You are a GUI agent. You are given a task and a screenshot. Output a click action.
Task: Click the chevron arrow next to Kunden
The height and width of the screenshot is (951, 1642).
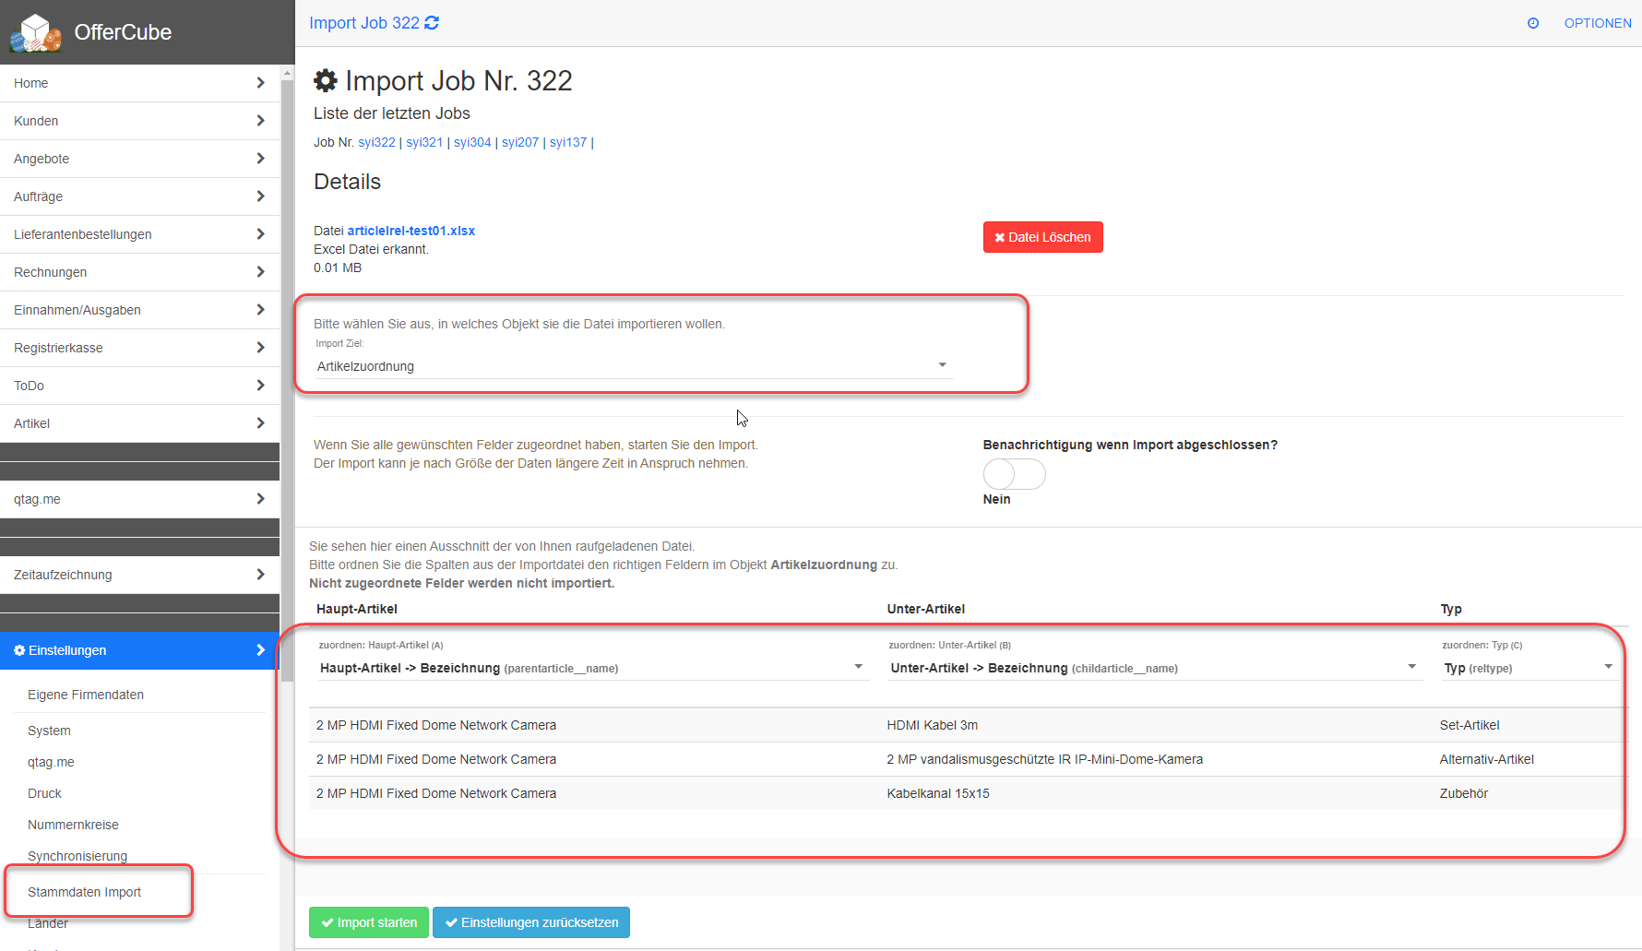click(260, 121)
